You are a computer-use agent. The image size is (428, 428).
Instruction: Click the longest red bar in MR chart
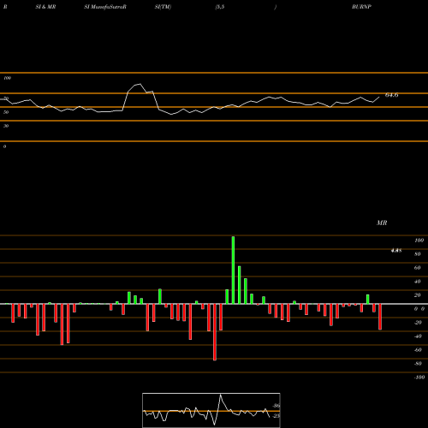215,332
